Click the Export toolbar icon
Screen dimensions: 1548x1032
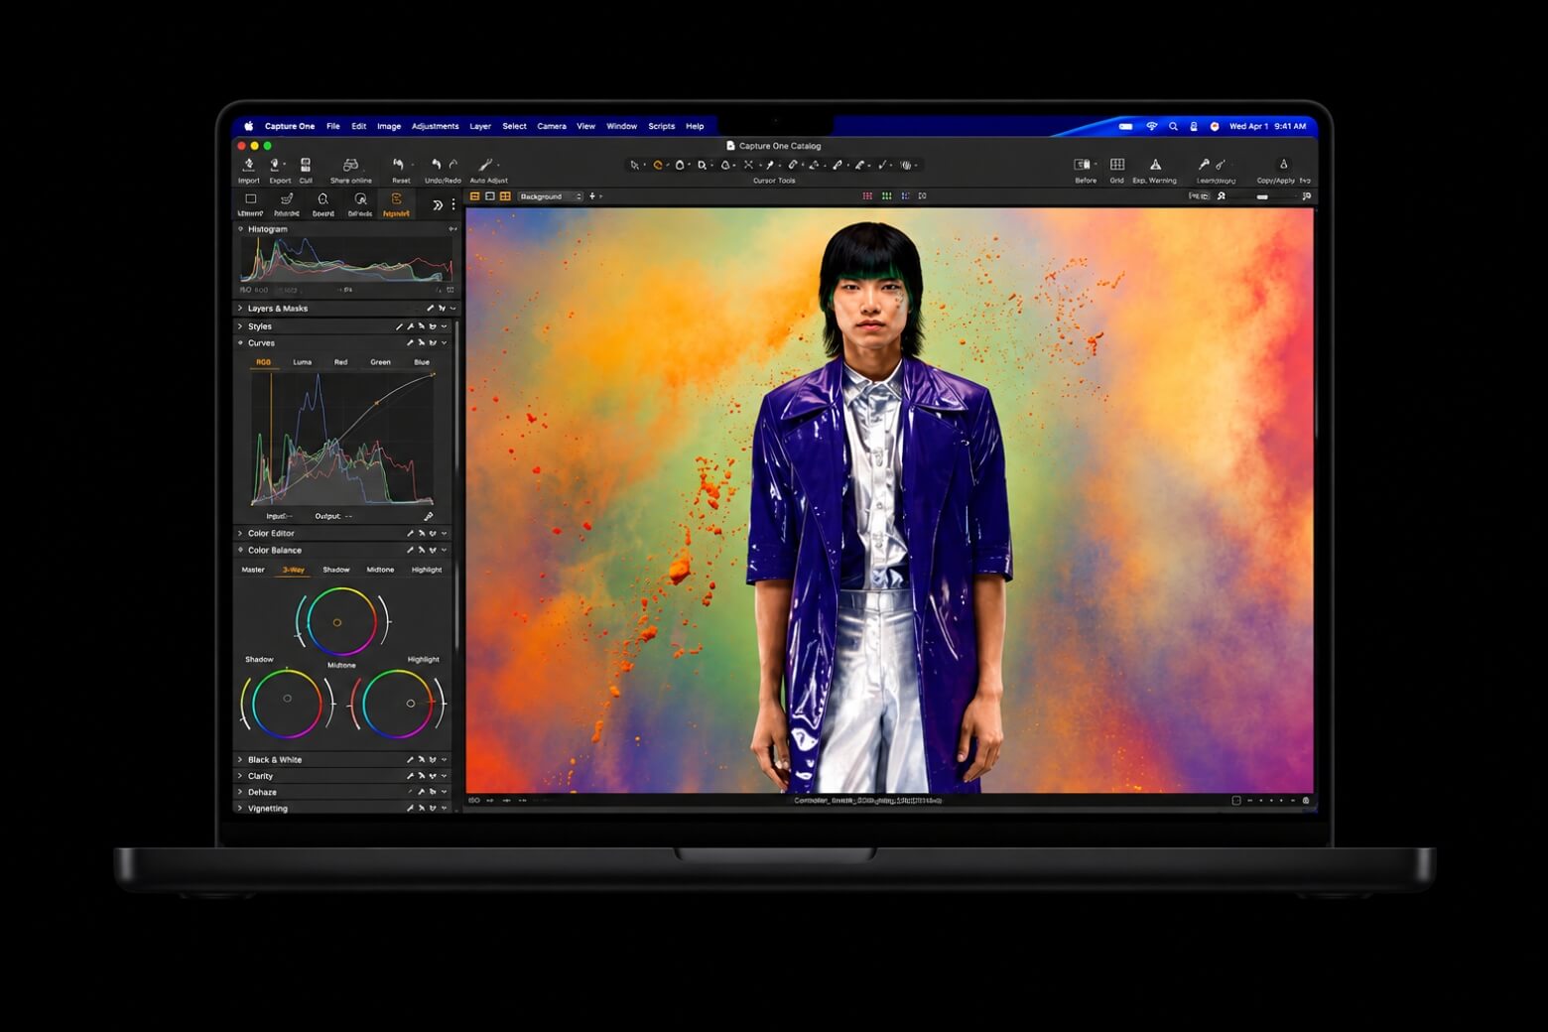pos(276,165)
